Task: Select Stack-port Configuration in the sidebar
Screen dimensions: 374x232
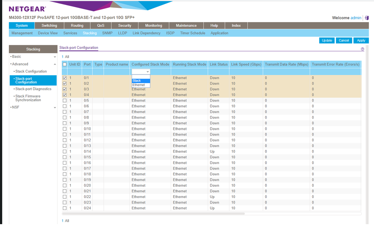Action: [33, 80]
